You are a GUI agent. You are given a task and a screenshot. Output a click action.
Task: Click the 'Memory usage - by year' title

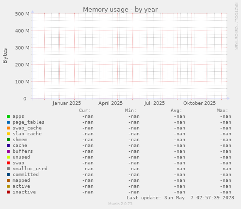(120, 10)
